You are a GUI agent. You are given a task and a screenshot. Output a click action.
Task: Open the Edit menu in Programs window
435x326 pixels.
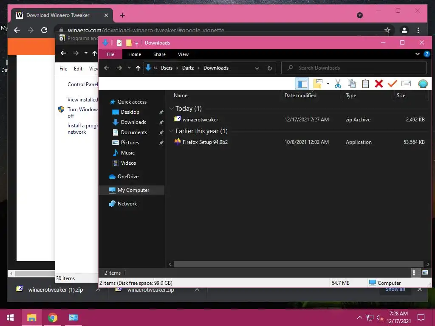pos(78,69)
